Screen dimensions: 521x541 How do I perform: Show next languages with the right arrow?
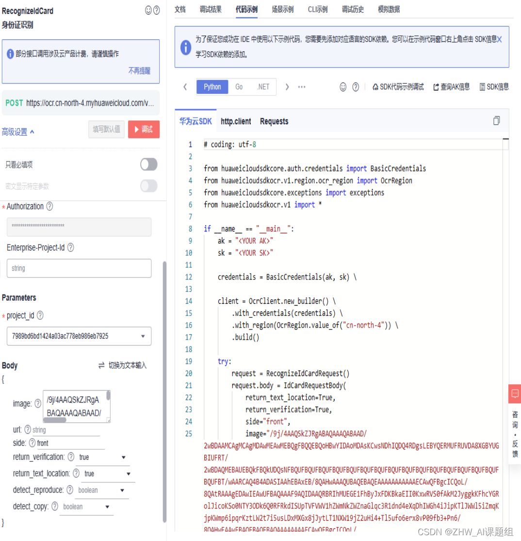[287, 87]
